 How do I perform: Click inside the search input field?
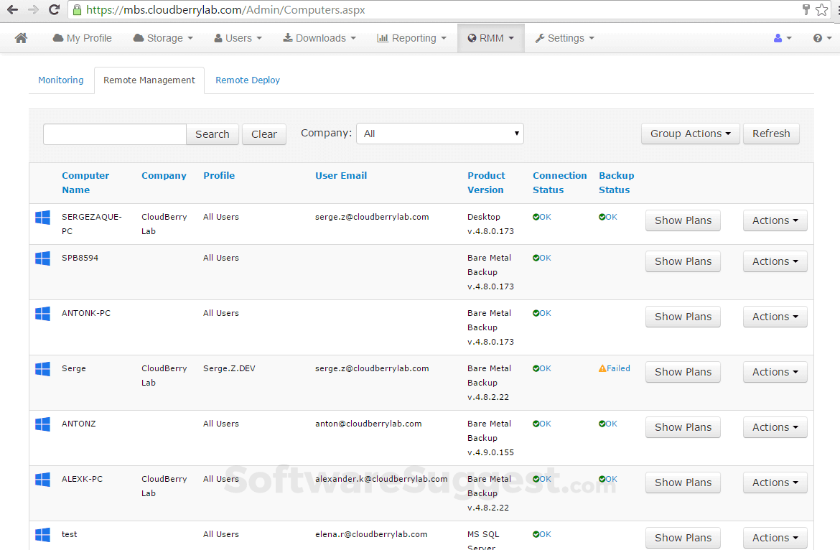coord(113,134)
